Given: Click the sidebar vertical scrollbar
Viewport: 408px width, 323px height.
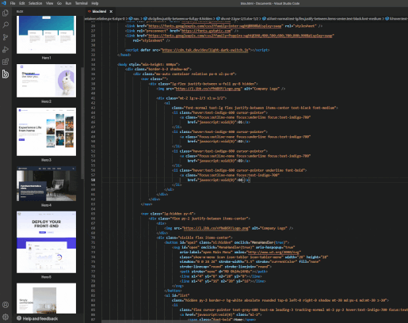Looking at the screenshot, I should (82, 123).
